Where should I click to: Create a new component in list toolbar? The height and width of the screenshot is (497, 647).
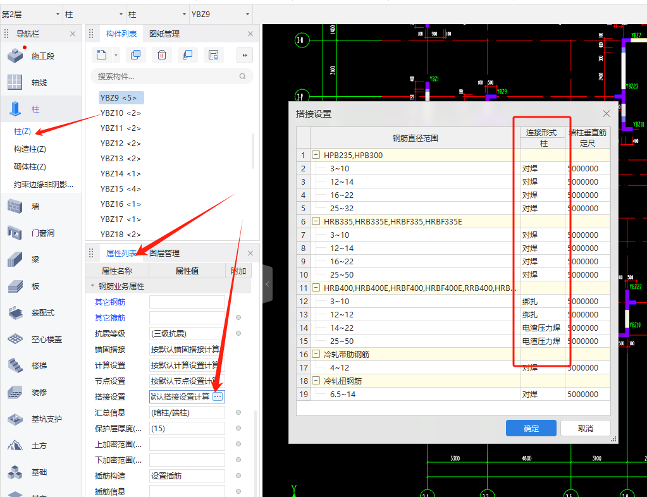[x=101, y=55]
